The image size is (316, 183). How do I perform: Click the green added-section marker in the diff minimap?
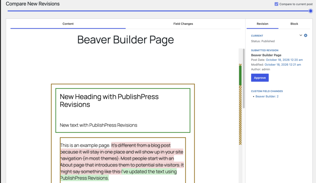point(240,76)
